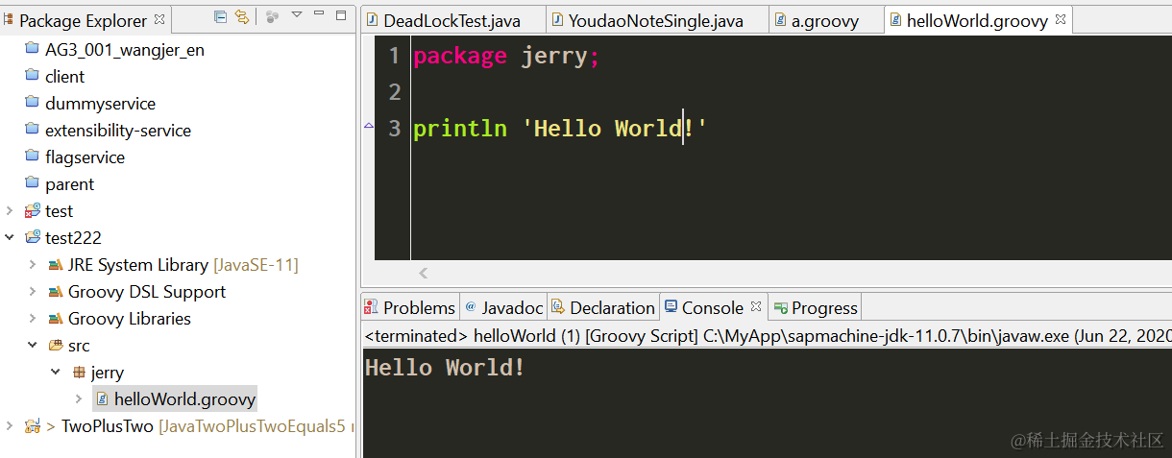
Task: Expand the test project node
Action: 10,210
